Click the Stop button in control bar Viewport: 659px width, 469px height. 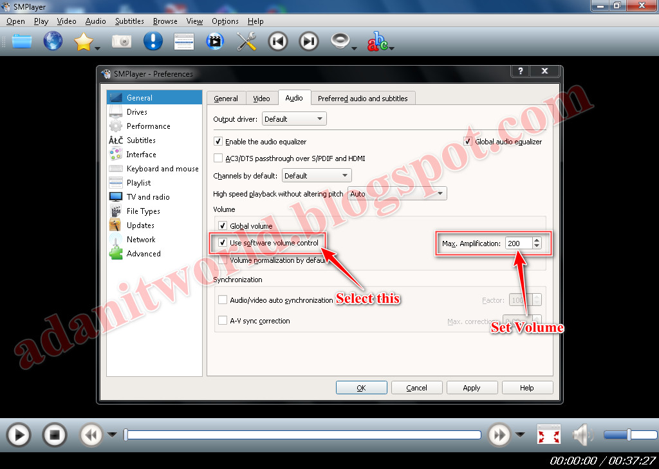[x=55, y=435]
